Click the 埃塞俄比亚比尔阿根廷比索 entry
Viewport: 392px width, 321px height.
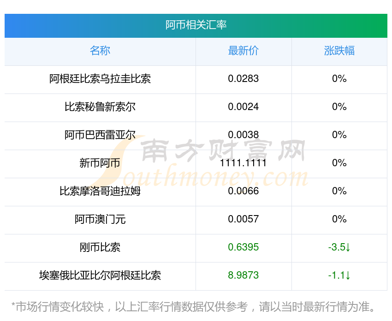pyautogui.click(x=100, y=275)
